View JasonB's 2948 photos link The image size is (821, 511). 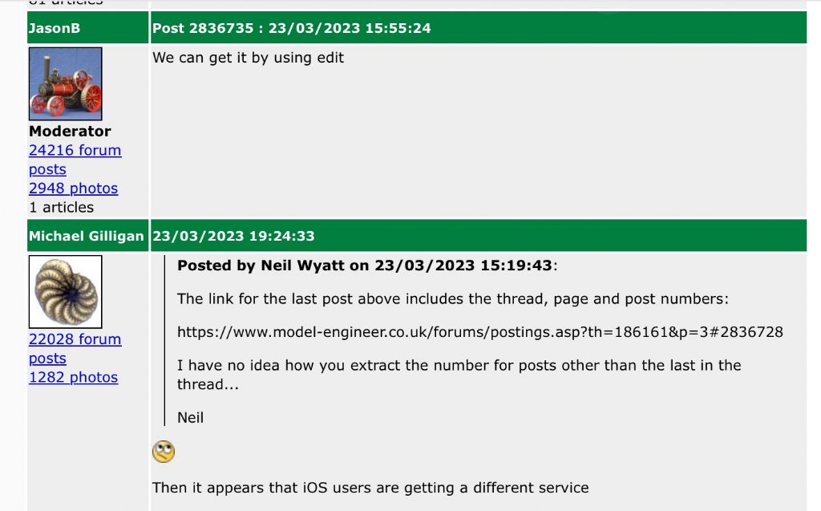click(x=73, y=189)
